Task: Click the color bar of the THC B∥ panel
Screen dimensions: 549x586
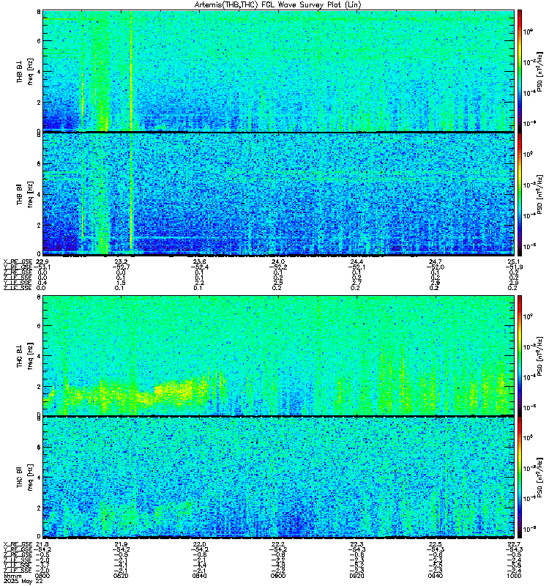Action: (x=520, y=478)
